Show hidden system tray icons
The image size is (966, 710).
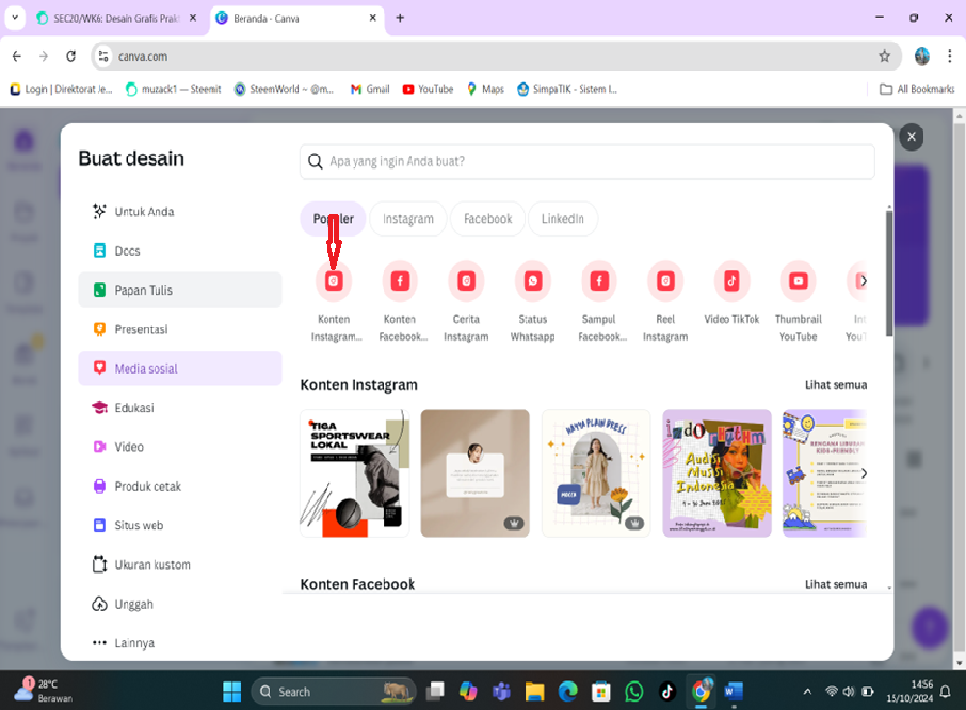(x=807, y=692)
